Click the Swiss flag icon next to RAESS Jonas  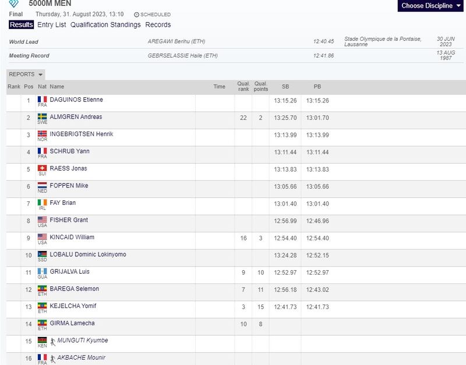pyautogui.click(x=42, y=168)
